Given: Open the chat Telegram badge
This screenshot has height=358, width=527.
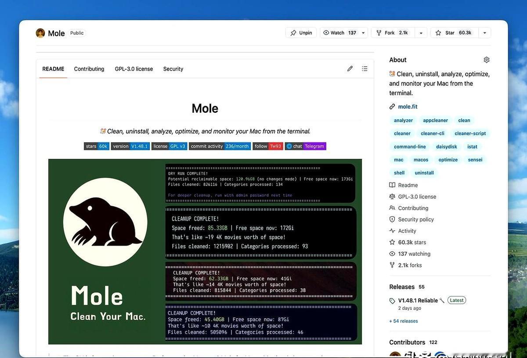Looking at the screenshot, I should click(x=306, y=146).
